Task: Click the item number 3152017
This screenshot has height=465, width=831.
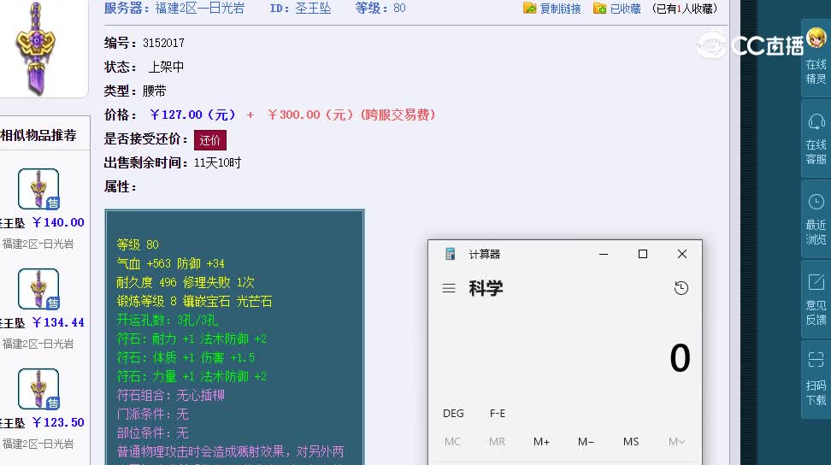Action: [x=163, y=43]
